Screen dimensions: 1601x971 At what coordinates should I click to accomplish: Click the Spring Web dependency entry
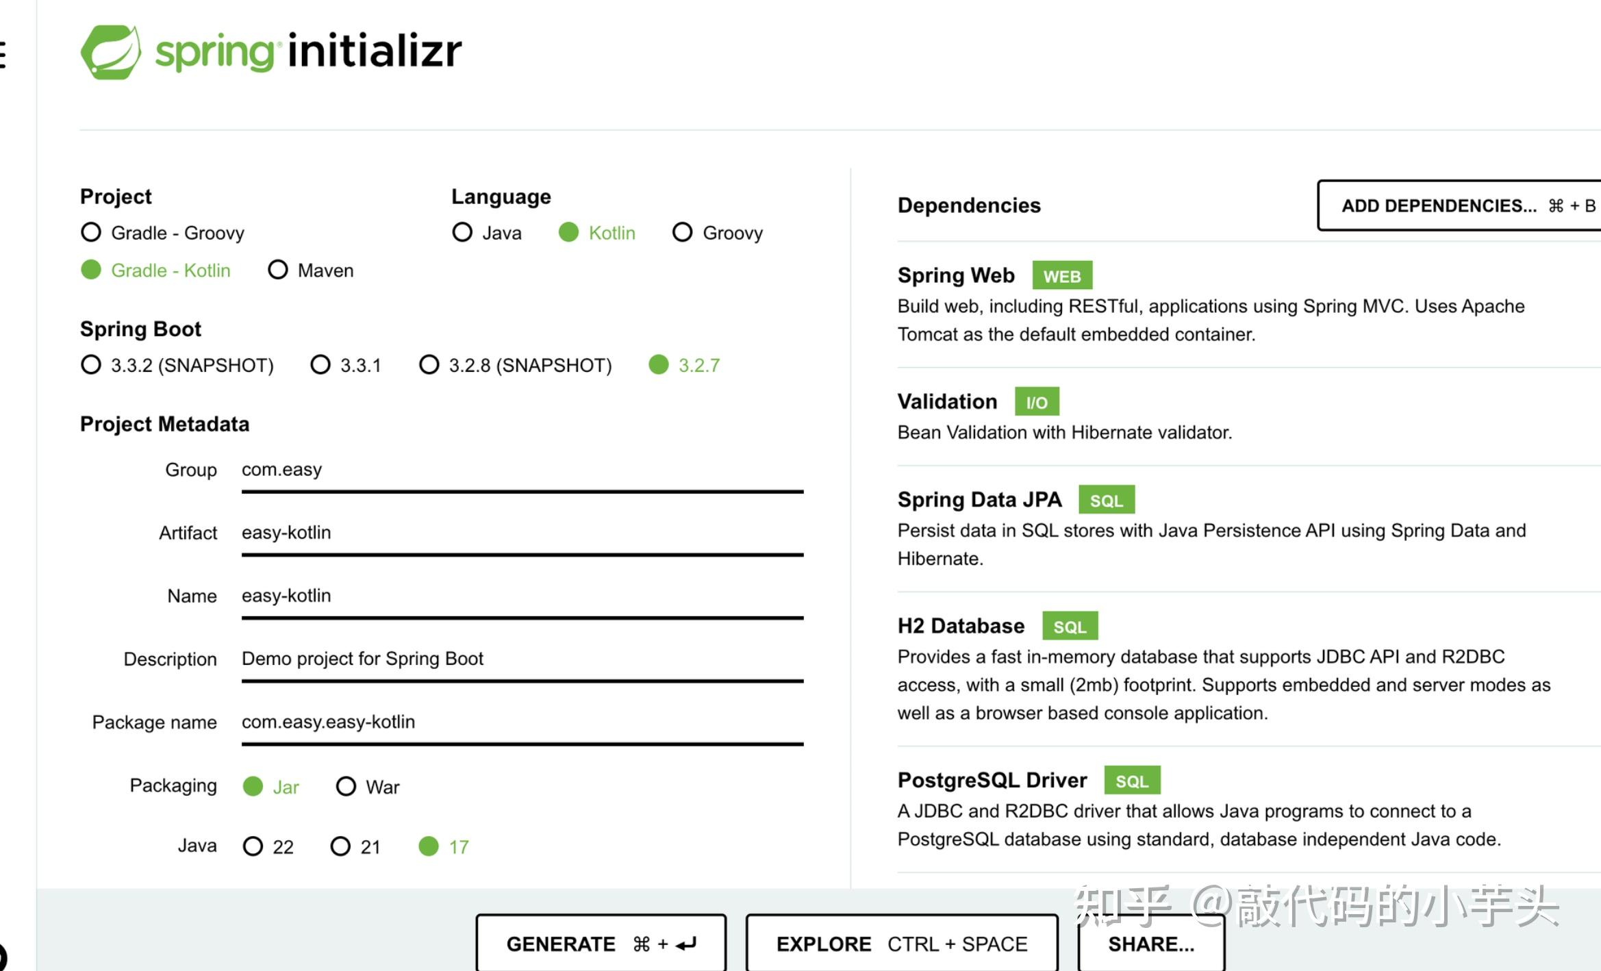956,275
